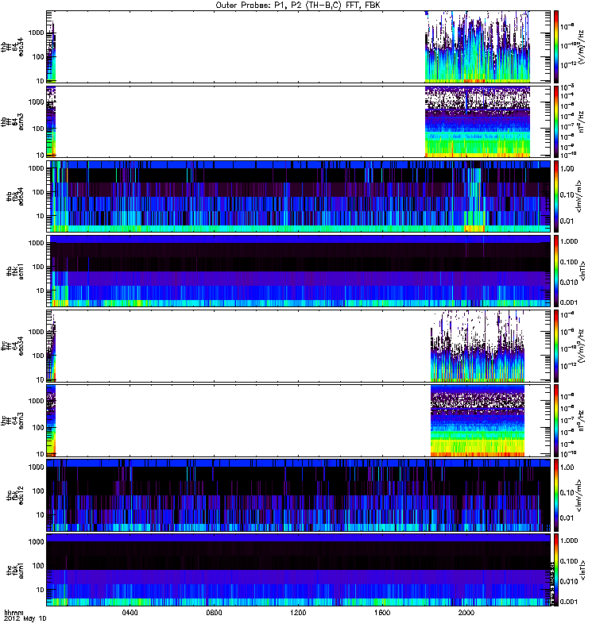Viewport: 596px width, 635px height.
Task: Click the 0.001 value on the thc fbk scm1 color bar
Action: (569, 602)
